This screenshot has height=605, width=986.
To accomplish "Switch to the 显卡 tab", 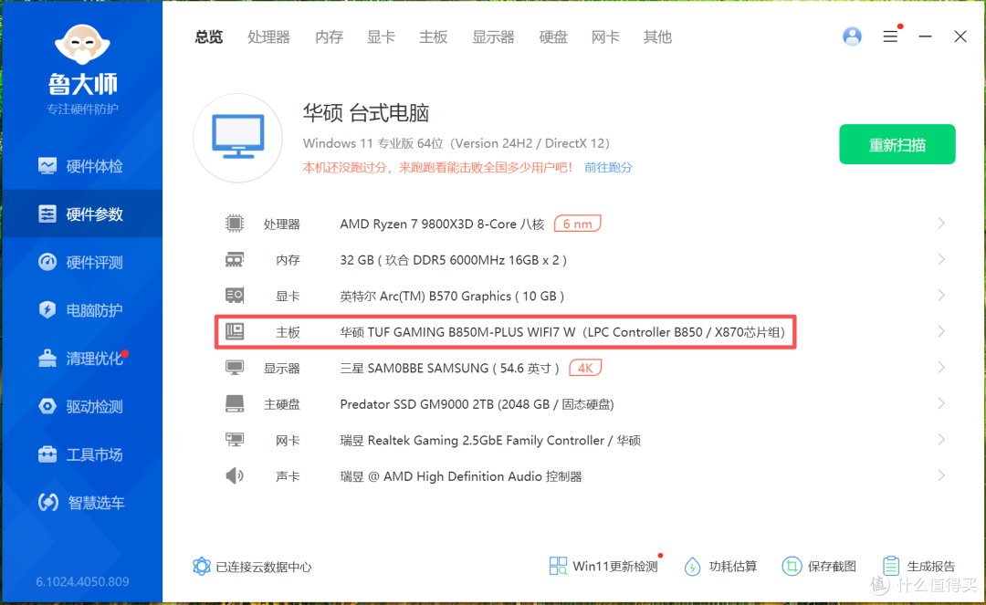I will pyautogui.click(x=381, y=37).
